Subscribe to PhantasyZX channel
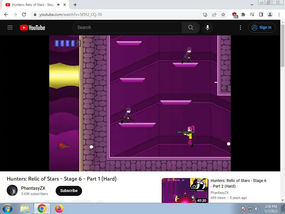 point(69,191)
